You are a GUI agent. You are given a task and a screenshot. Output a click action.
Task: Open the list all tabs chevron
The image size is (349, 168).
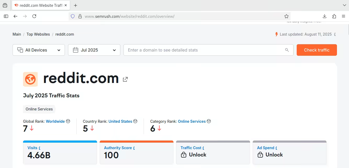coord(344,5)
